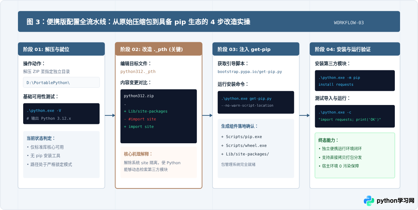Click the command ".\python.exe -c"
The width and height of the screenshot is (418, 210).
pyautogui.click(x=335, y=113)
